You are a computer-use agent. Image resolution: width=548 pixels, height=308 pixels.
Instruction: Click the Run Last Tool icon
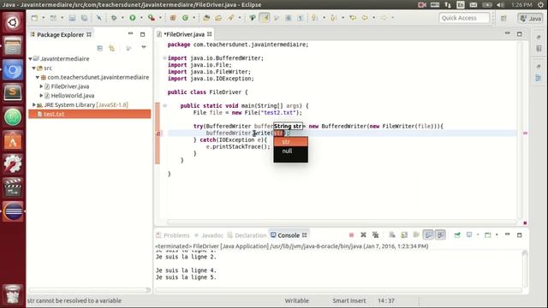152,17
